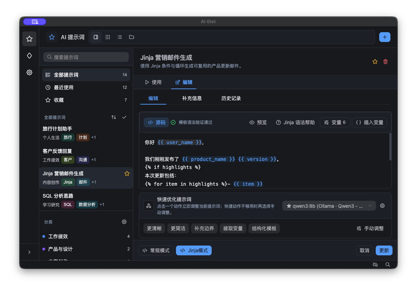Apply 结构化模板 quick action

coord(264,228)
